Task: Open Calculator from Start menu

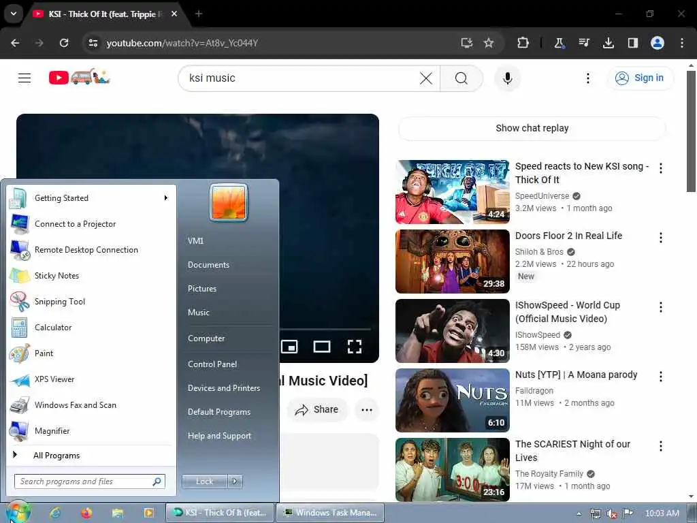Action: pyautogui.click(x=91, y=328)
